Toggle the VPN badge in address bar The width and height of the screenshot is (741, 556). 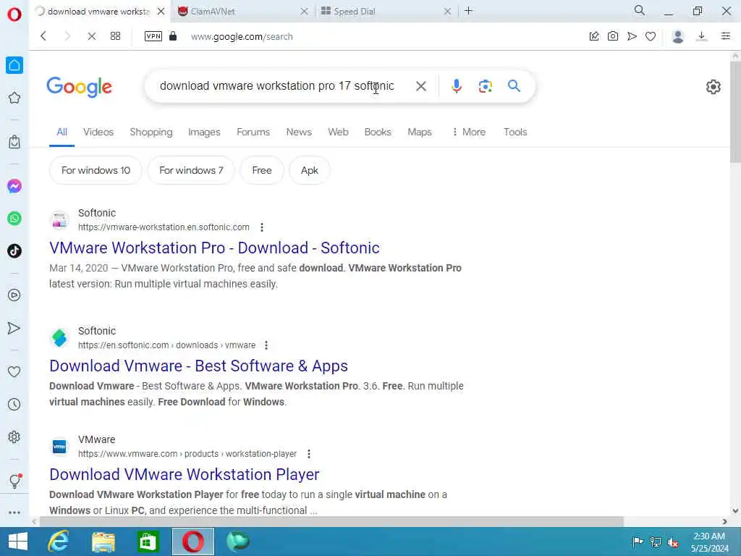tap(153, 36)
